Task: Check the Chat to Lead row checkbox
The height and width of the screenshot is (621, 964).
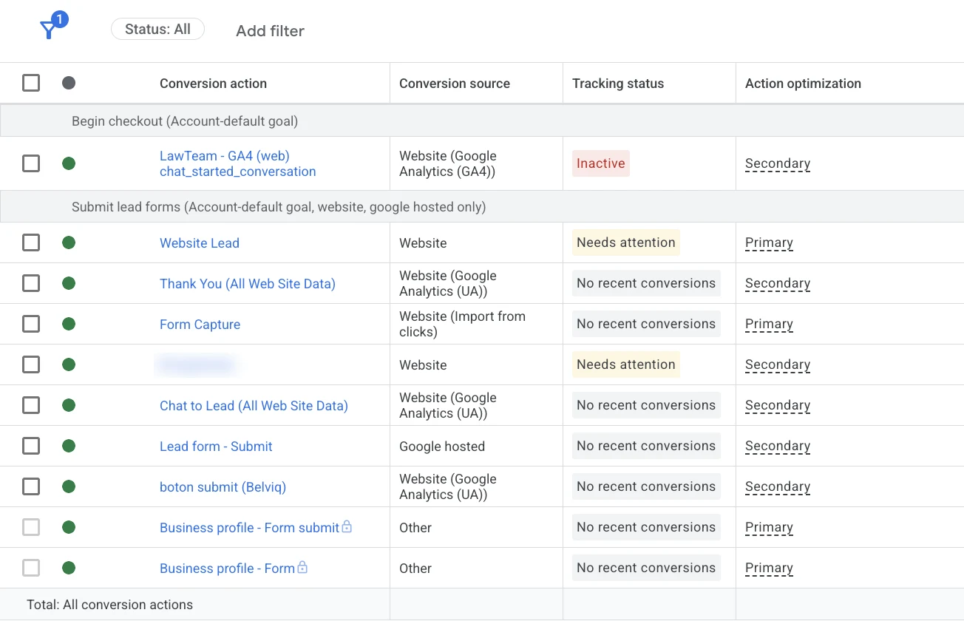Action: [x=31, y=405]
